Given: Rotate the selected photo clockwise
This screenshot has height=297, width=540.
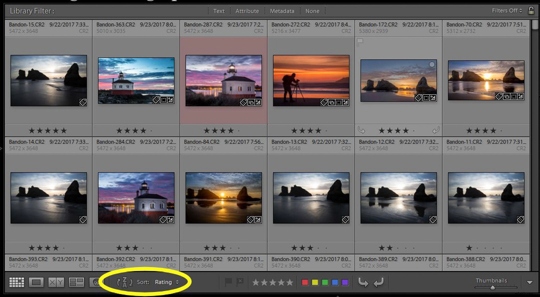Looking at the screenshot, I should (379, 283).
